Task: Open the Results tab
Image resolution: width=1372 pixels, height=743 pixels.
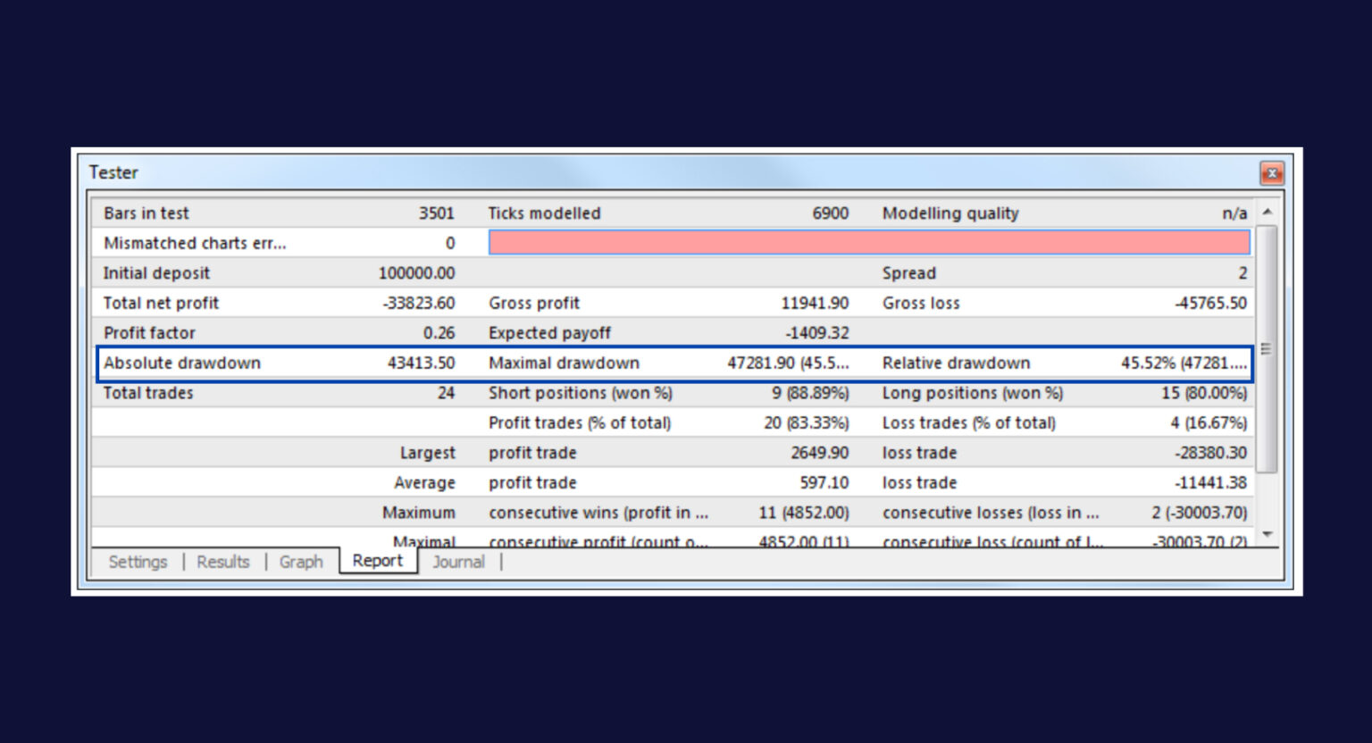Action: (223, 562)
